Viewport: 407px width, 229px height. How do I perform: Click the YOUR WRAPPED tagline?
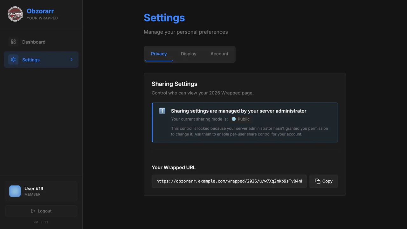tap(42, 18)
